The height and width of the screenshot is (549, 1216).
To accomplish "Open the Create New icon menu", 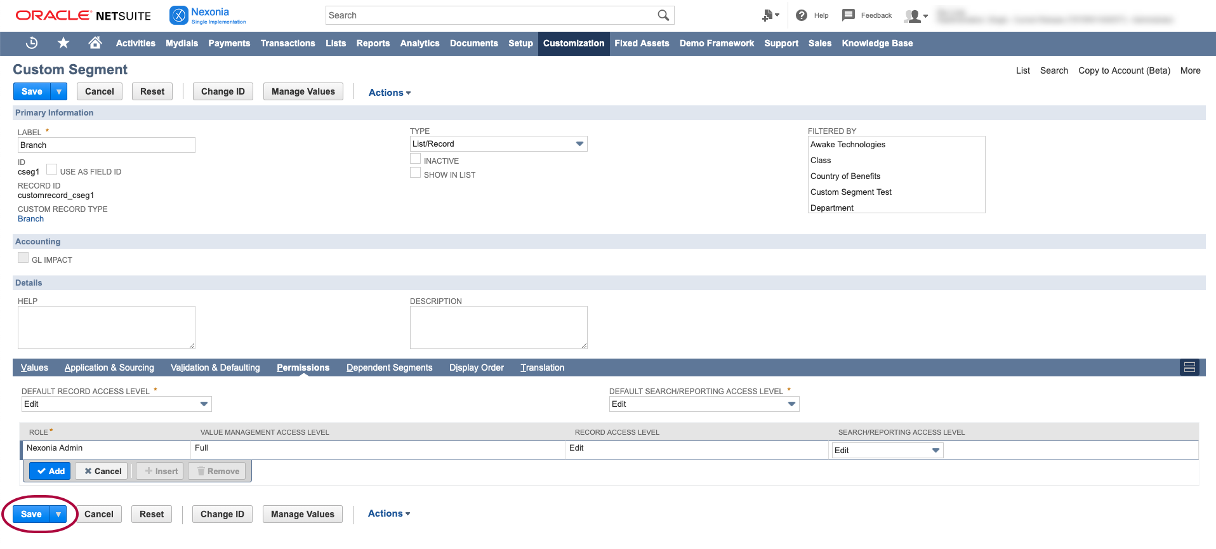I will tap(770, 15).
